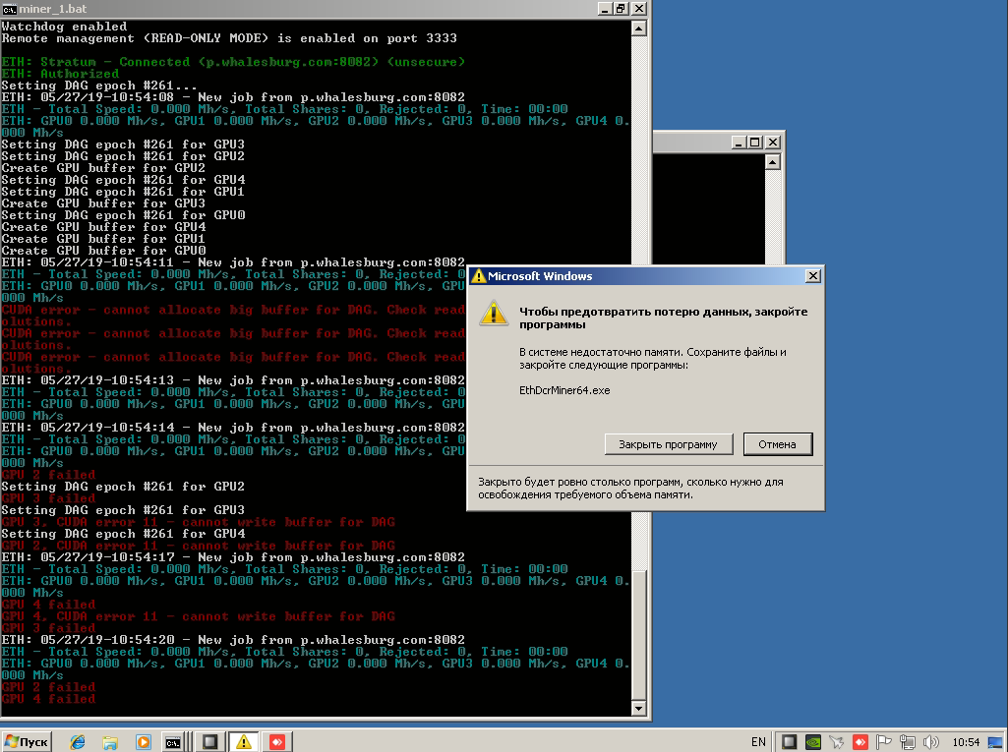The width and height of the screenshot is (1008, 752).
Task: Open the NVIDIA tray icon
Action: (x=813, y=742)
